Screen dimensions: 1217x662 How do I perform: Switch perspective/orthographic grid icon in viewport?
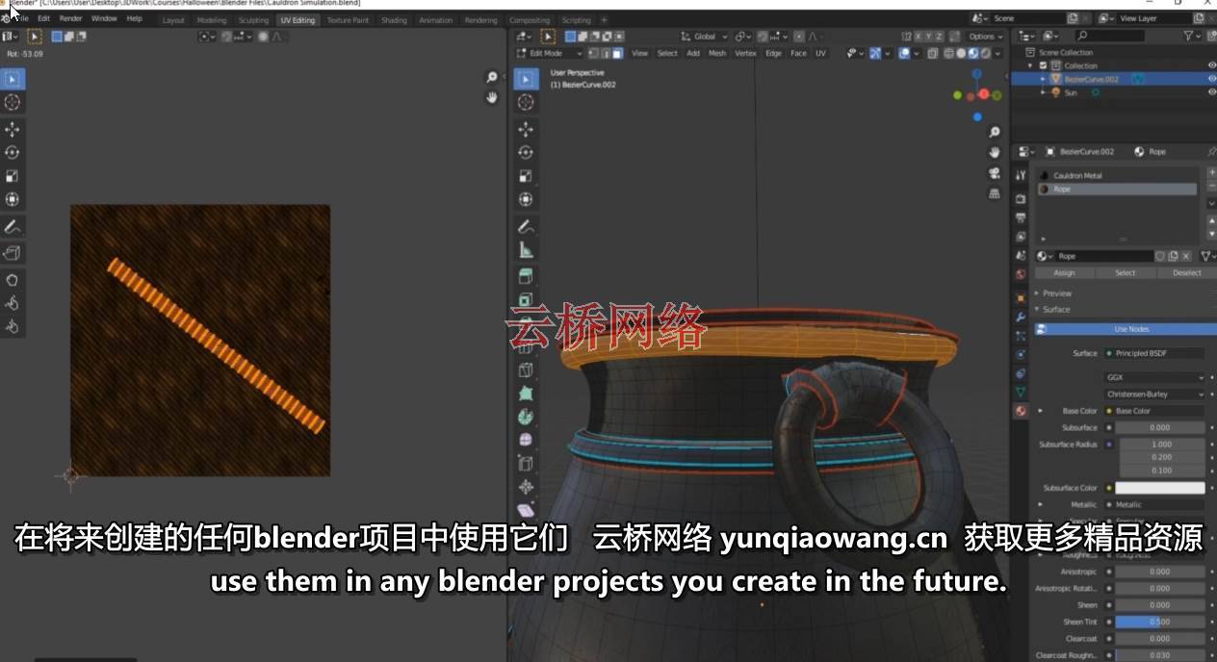[995, 193]
